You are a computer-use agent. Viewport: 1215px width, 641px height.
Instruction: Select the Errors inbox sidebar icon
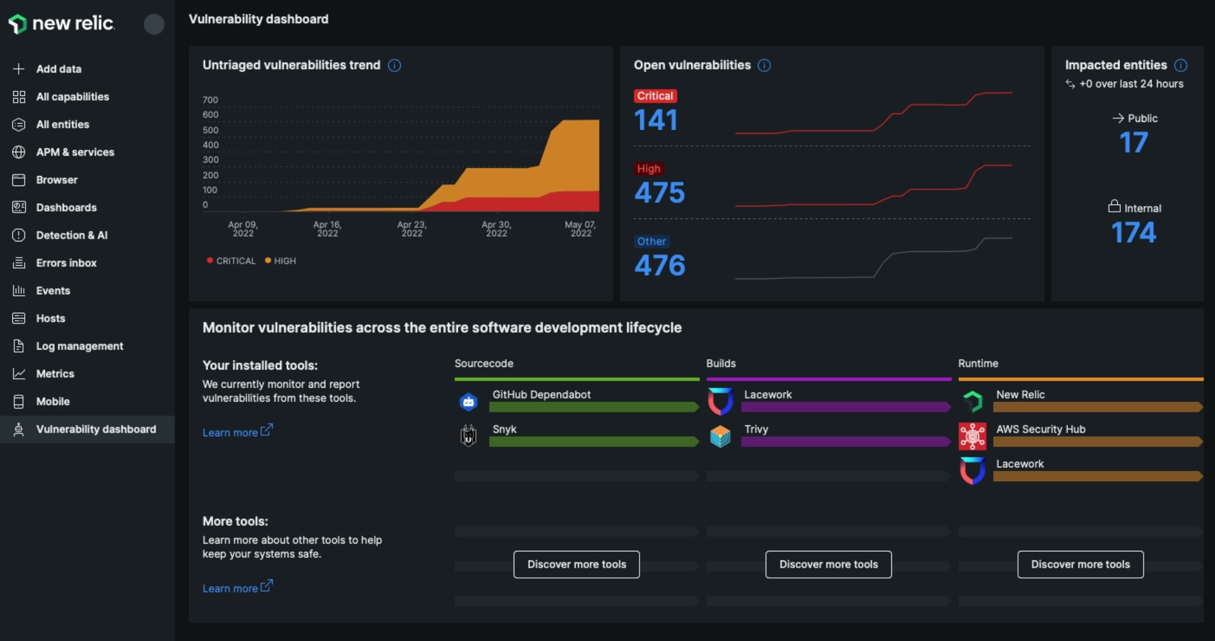click(19, 263)
